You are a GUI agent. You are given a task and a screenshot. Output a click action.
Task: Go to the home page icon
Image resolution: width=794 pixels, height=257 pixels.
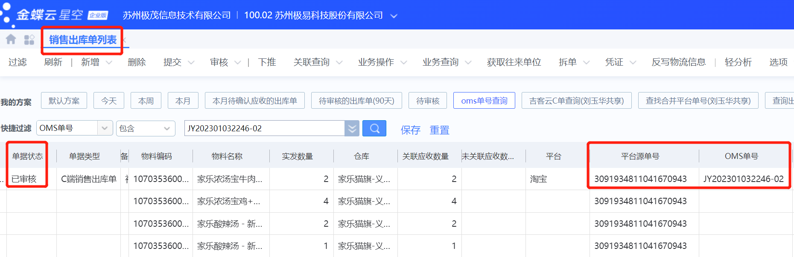(11, 40)
